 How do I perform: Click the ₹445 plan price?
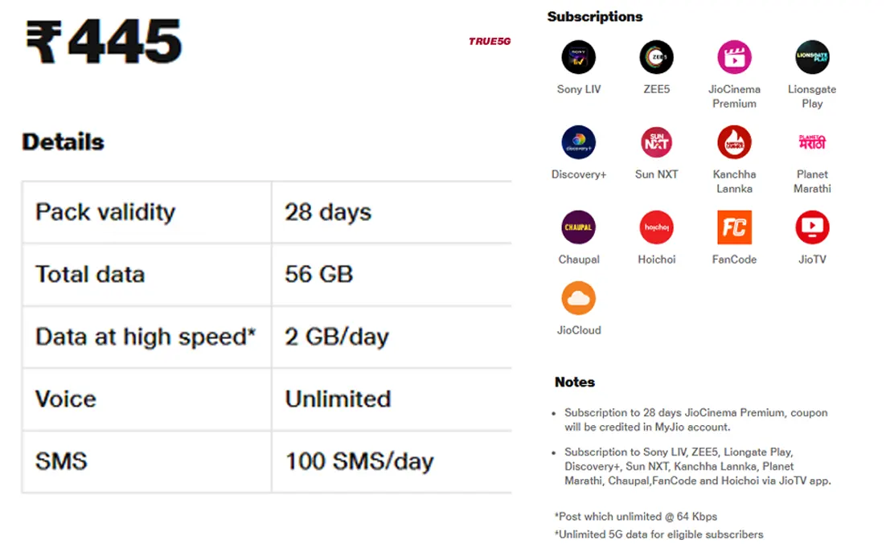(105, 39)
